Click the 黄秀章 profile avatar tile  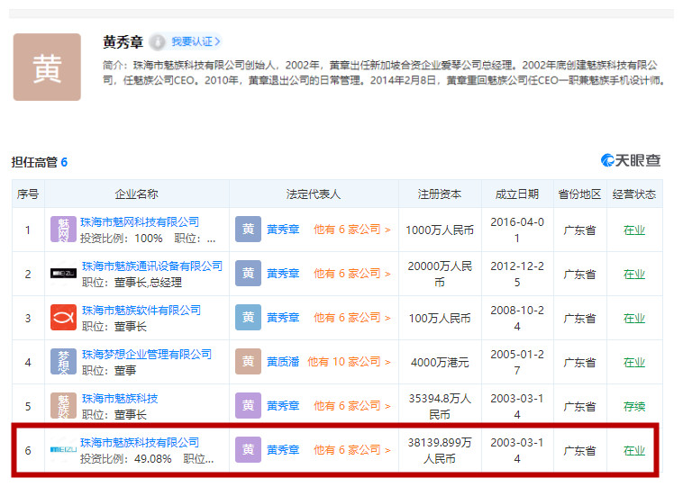tap(47, 67)
